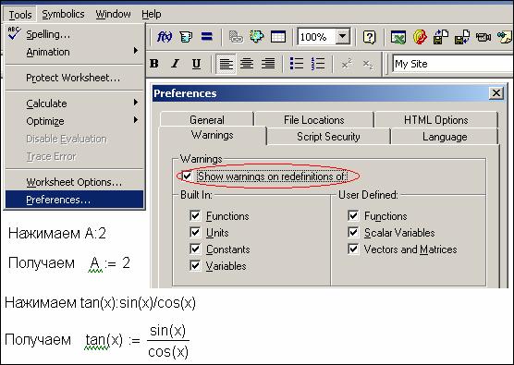Open the Tools menu

[20, 15]
